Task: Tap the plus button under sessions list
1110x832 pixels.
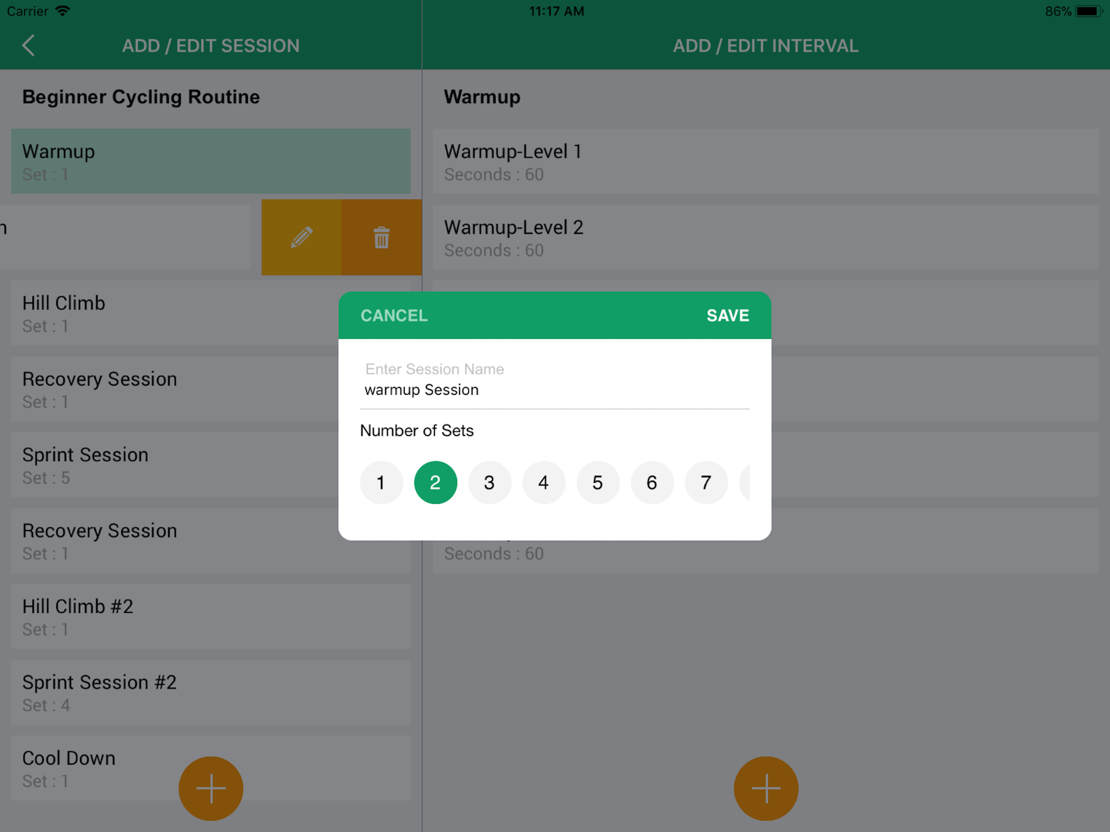Action: [211, 789]
